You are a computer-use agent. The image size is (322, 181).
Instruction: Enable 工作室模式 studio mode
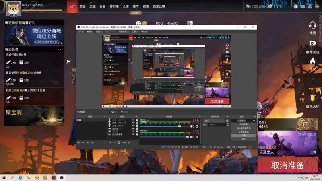pos(244,132)
